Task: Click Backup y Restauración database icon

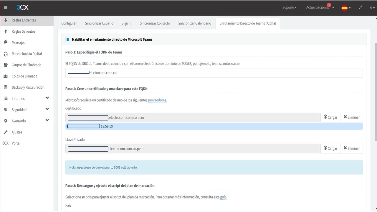Action: [6, 87]
